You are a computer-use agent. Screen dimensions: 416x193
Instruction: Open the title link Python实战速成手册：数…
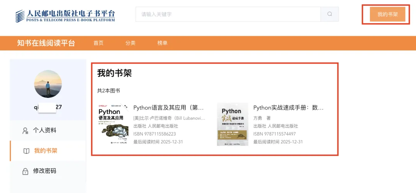[x=289, y=108]
